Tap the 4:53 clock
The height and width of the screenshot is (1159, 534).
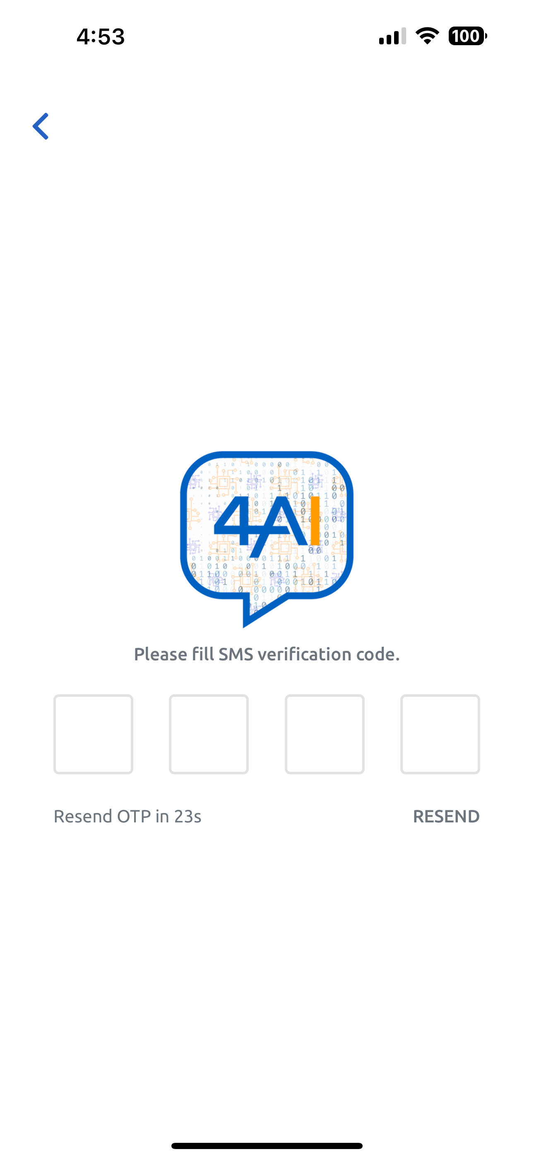100,36
